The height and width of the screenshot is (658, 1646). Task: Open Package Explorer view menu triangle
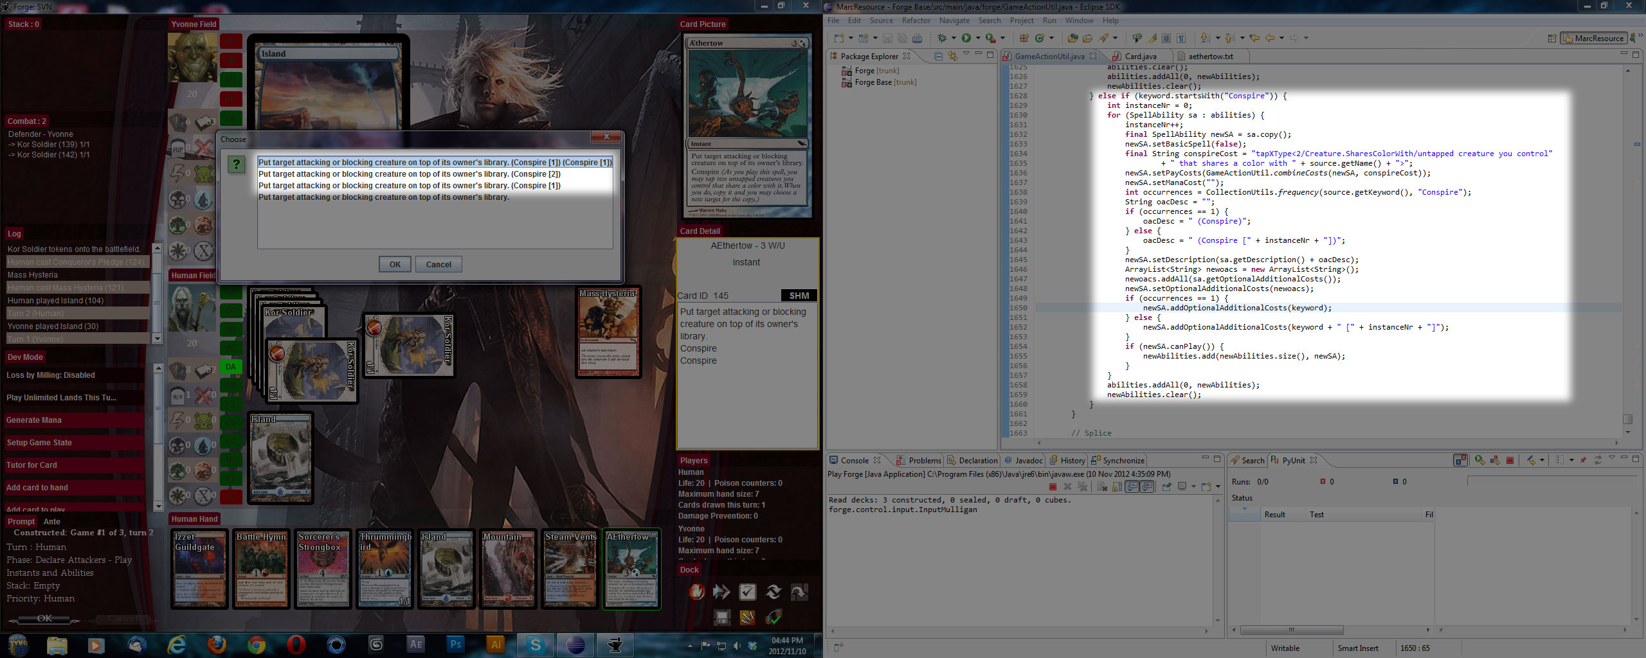[x=966, y=55]
